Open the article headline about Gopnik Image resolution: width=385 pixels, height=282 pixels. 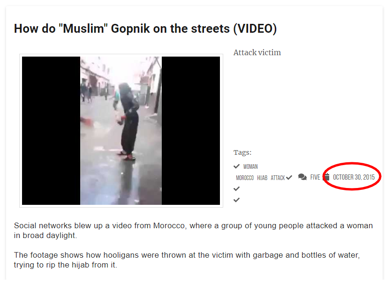(x=145, y=29)
